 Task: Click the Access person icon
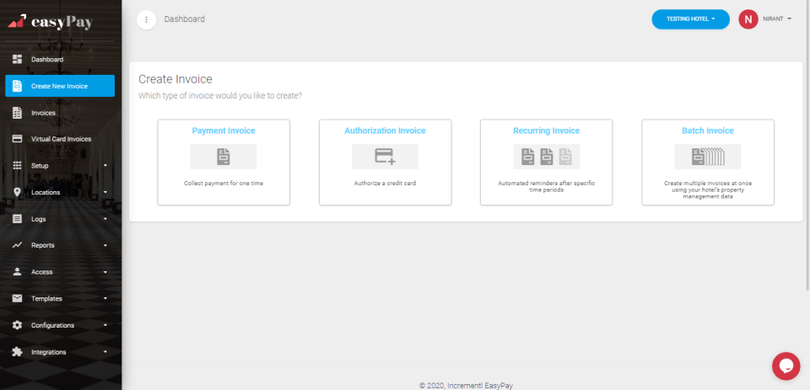(x=17, y=272)
